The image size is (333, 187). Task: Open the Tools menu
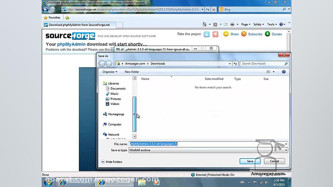[272, 24]
